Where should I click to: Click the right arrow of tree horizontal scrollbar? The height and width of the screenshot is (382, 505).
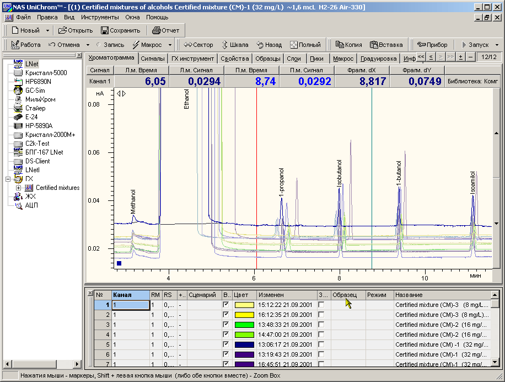pos(77,364)
